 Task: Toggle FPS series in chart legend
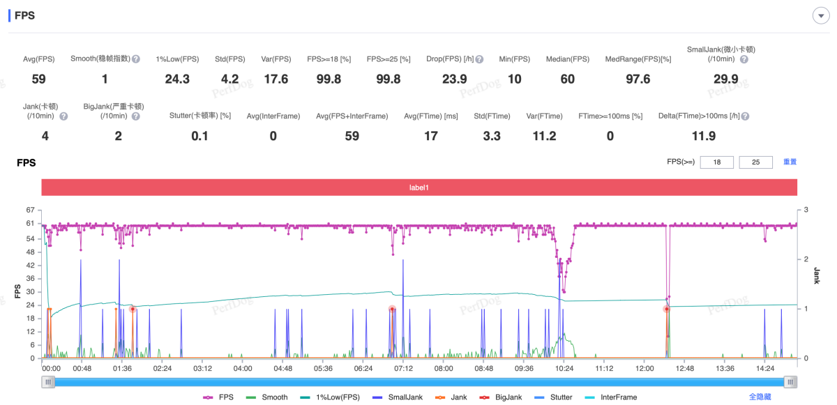coord(218,397)
